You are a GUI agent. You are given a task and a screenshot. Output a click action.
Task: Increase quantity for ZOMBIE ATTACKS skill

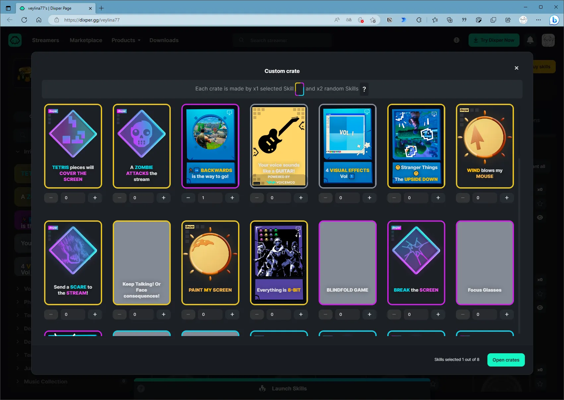point(163,198)
